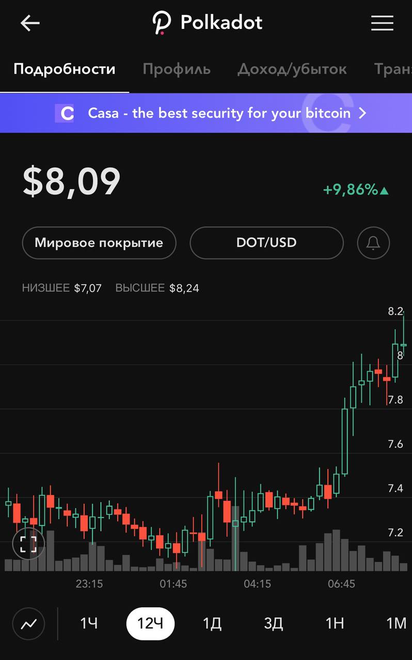This screenshot has height=660, width=412.
Task: Tap the 8.2 price axis label
Action: [395, 311]
